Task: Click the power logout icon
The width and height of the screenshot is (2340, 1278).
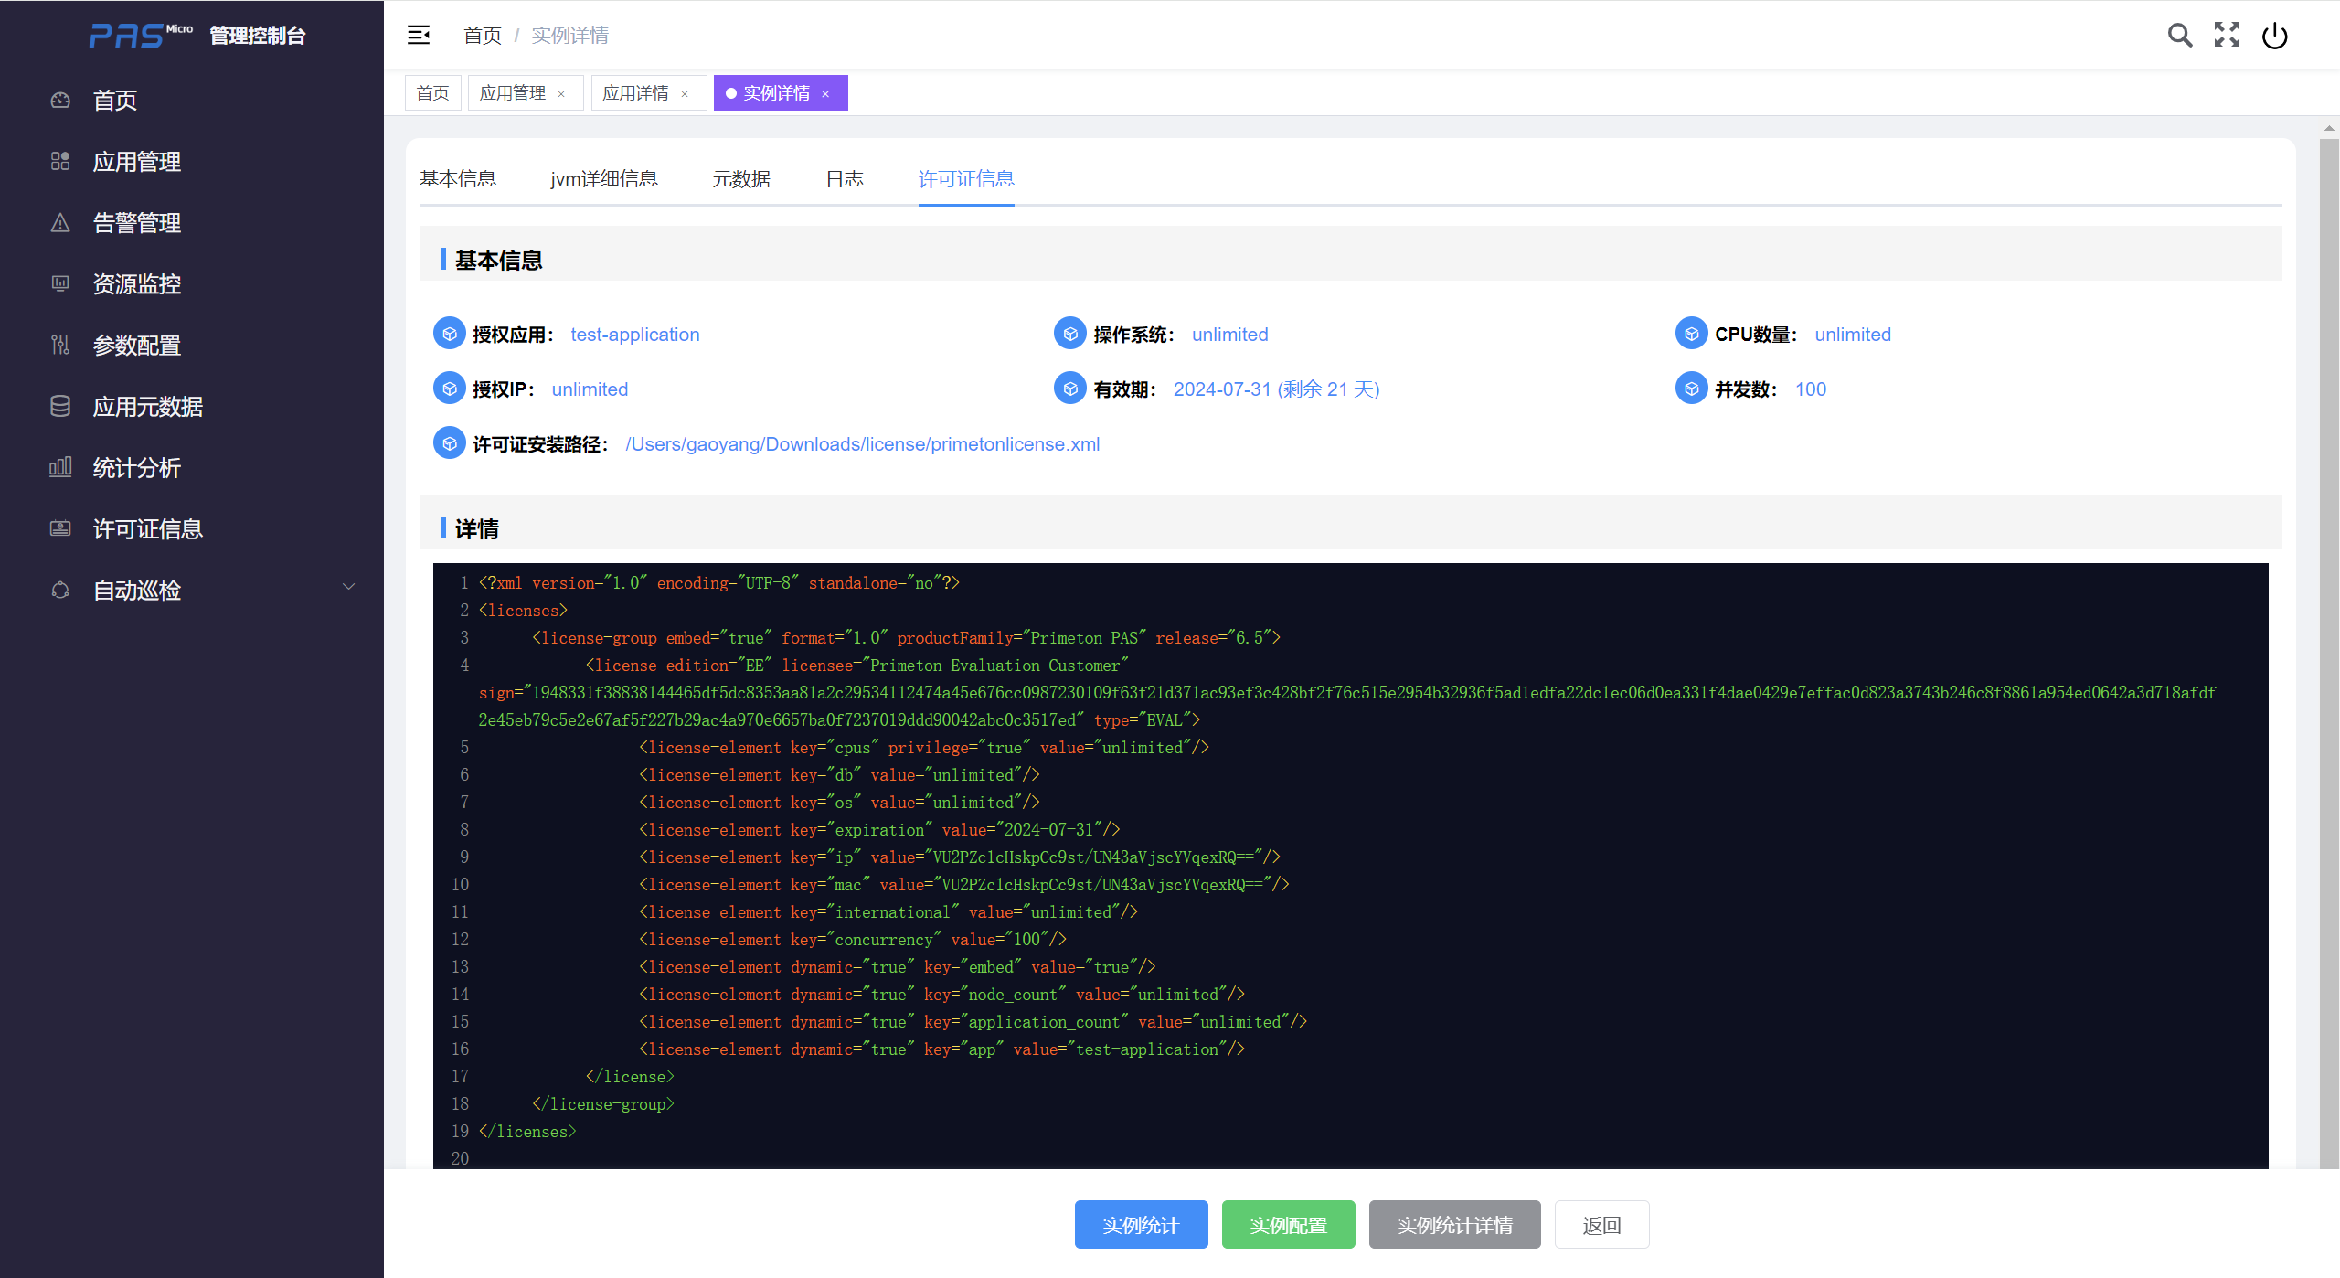Action: pos(2274,36)
